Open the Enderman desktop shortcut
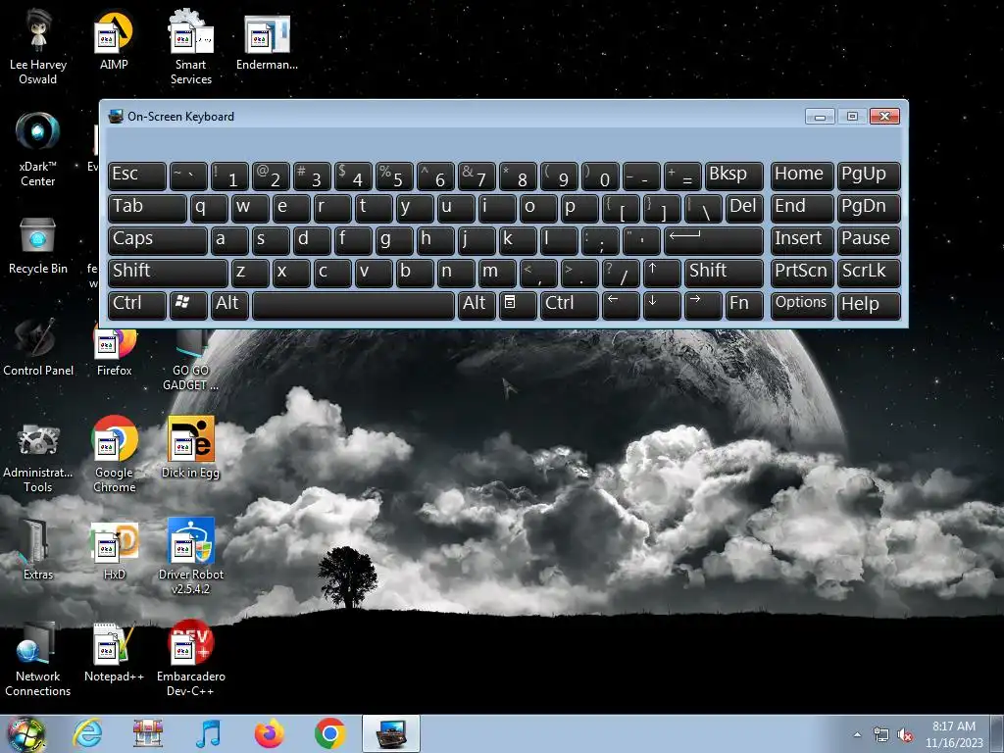The width and height of the screenshot is (1004, 753). pyautogui.click(x=267, y=40)
